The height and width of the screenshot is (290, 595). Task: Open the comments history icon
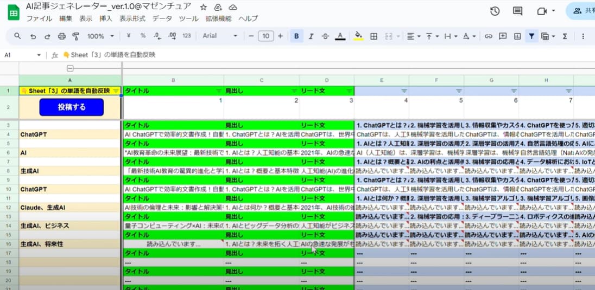[x=517, y=11]
